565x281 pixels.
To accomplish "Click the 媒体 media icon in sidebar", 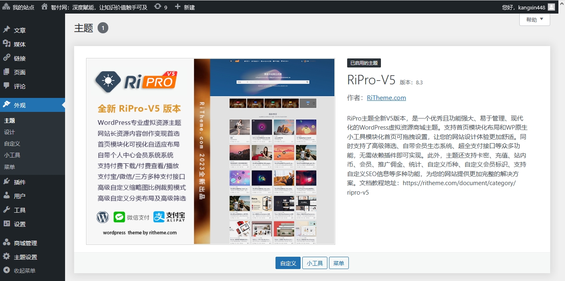I will (7, 44).
